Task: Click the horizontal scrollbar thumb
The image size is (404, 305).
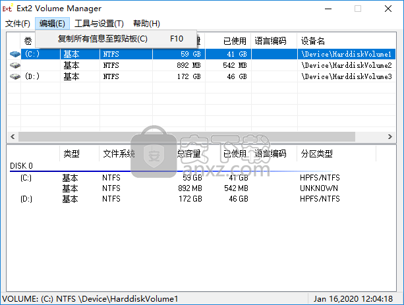Action: point(187,136)
